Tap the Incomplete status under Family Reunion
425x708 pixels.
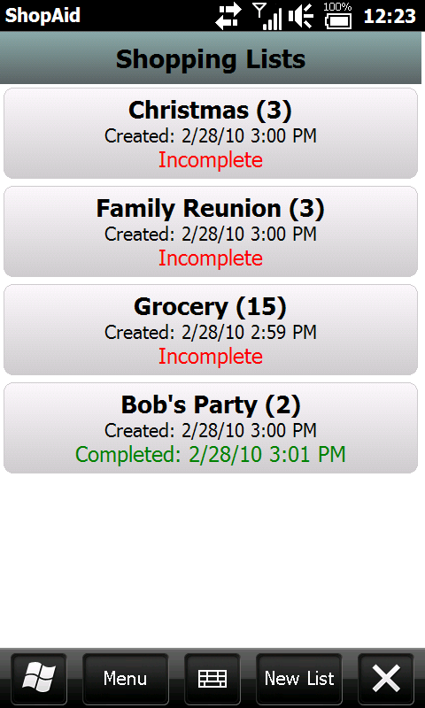[x=211, y=258]
